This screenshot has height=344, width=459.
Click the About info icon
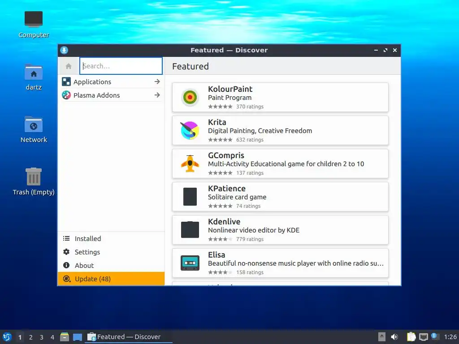[x=66, y=265]
